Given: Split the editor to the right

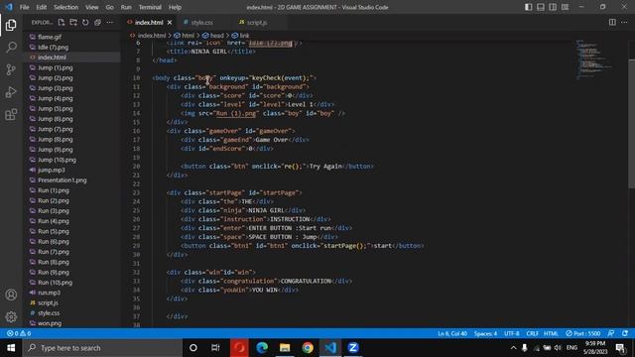Looking at the screenshot, I should pos(612,22).
